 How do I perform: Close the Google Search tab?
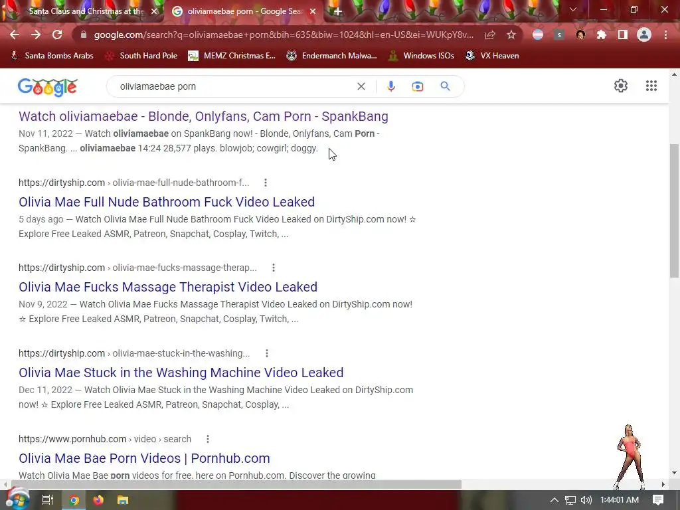point(313,12)
